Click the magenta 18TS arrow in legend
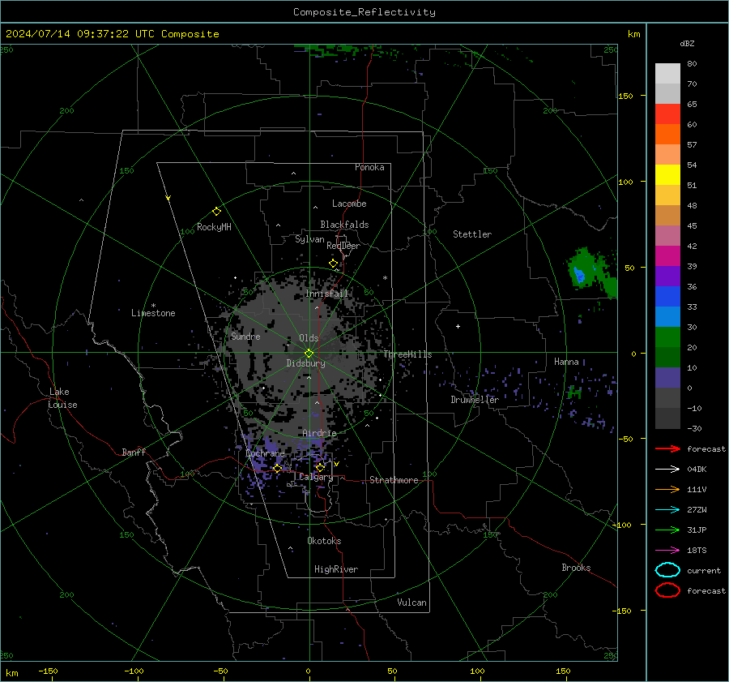 coord(667,551)
